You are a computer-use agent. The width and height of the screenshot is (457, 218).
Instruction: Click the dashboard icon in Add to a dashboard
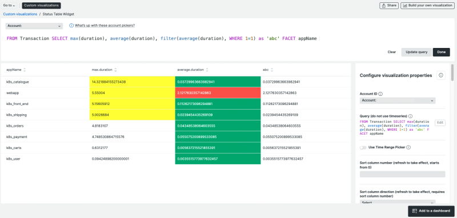[414, 211]
